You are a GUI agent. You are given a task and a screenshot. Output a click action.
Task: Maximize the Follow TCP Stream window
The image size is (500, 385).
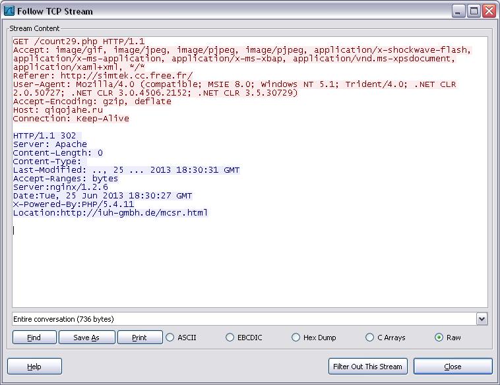[x=474, y=11]
